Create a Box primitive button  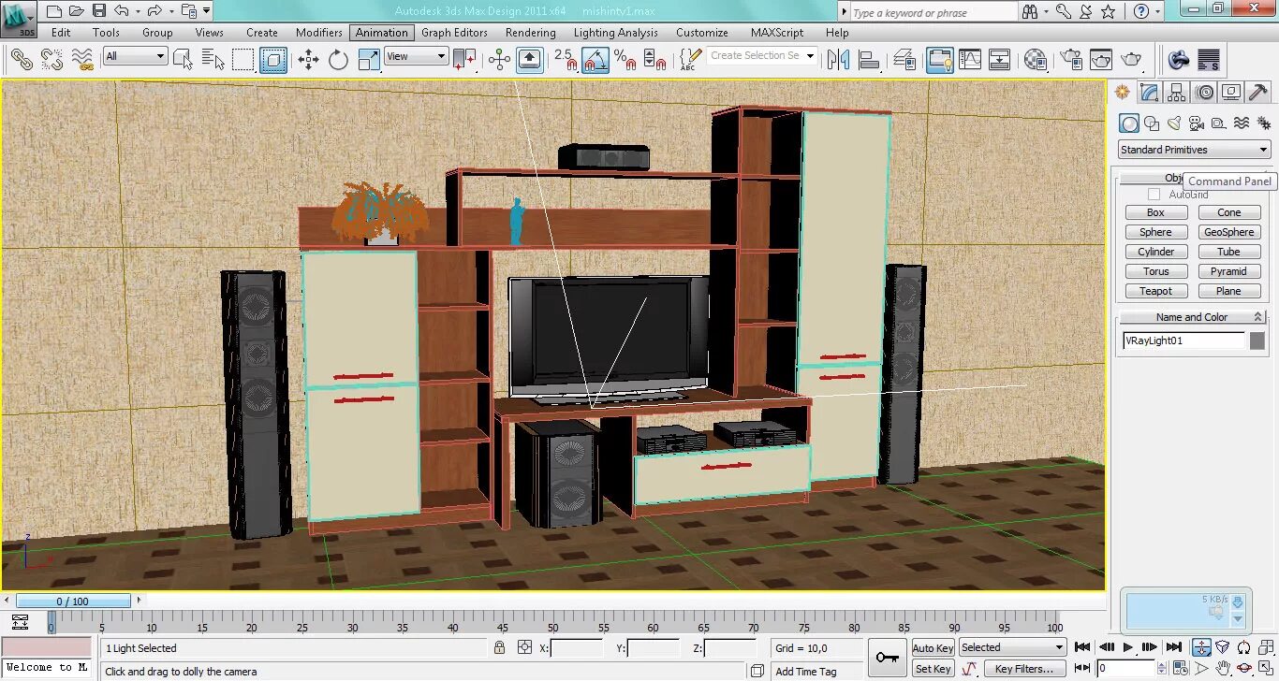[x=1156, y=212]
